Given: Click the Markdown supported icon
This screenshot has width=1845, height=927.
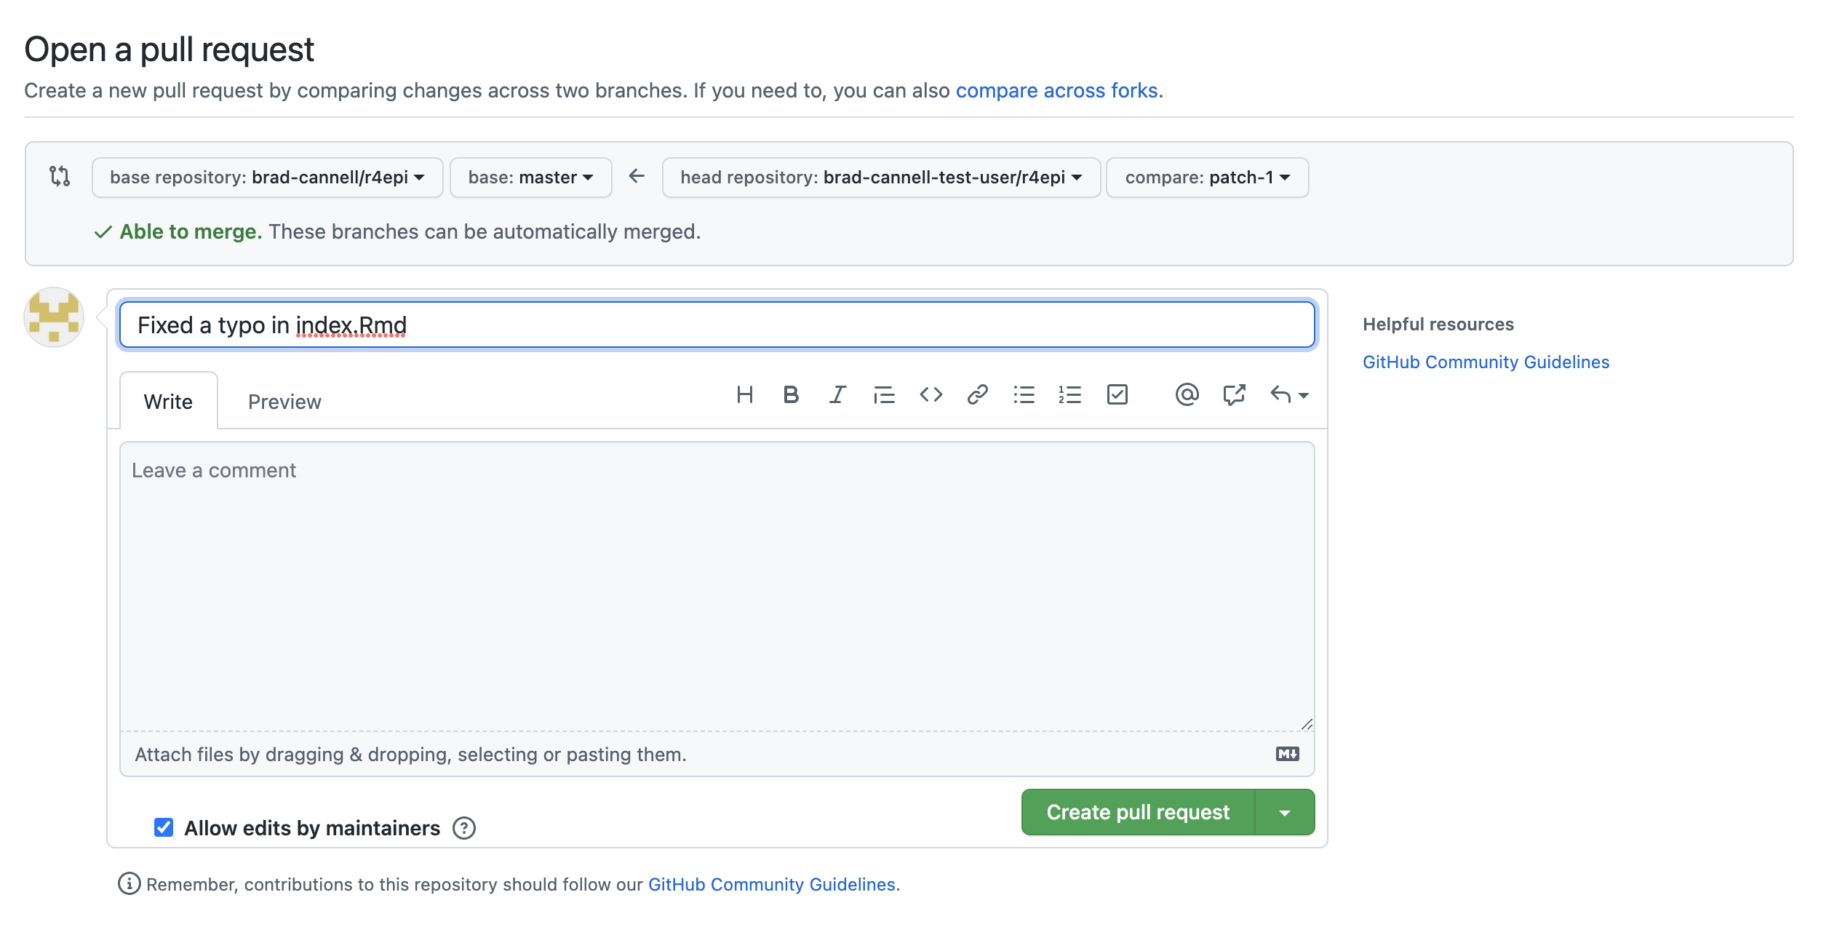Looking at the screenshot, I should [1287, 754].
